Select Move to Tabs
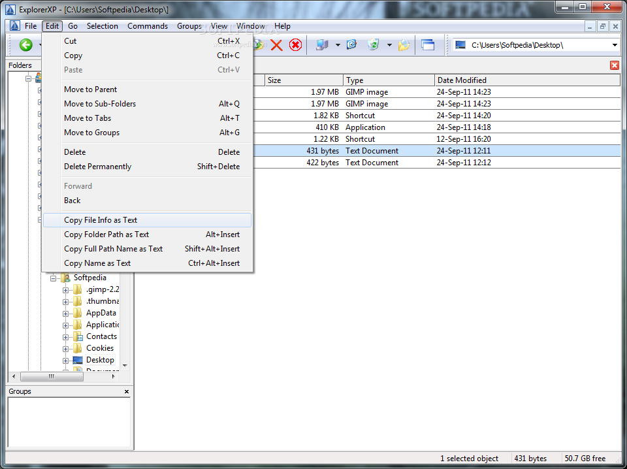Viewport: 627px width, 469px height. [x=148, y=118]
